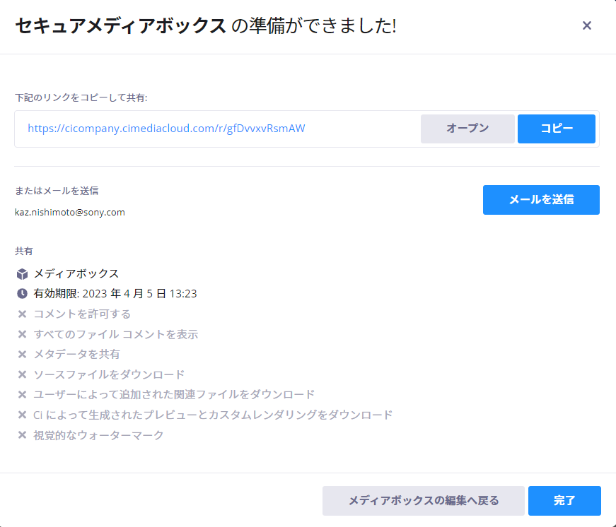Screen dimensions: 616x527
Task: Click the X icon next to メタデータを共有
Action: tap(23, 355)
